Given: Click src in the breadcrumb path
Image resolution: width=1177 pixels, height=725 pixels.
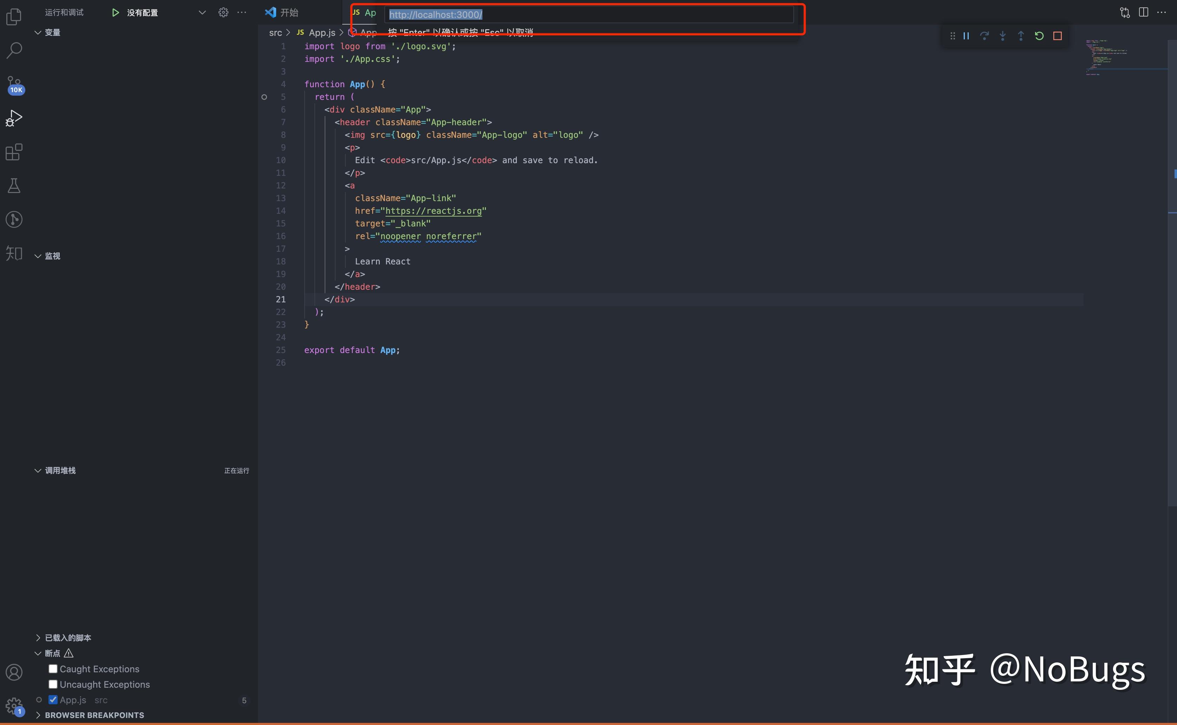Looking at the screenshot, I should [x=275, y=32].
